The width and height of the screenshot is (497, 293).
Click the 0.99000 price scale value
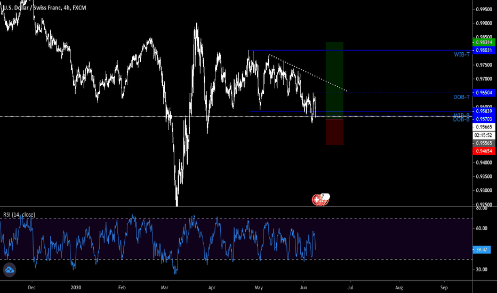click(484, 23)
